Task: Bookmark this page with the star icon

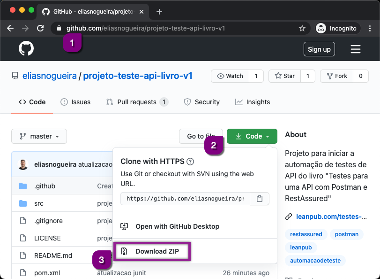Action: tap(302, 28)
